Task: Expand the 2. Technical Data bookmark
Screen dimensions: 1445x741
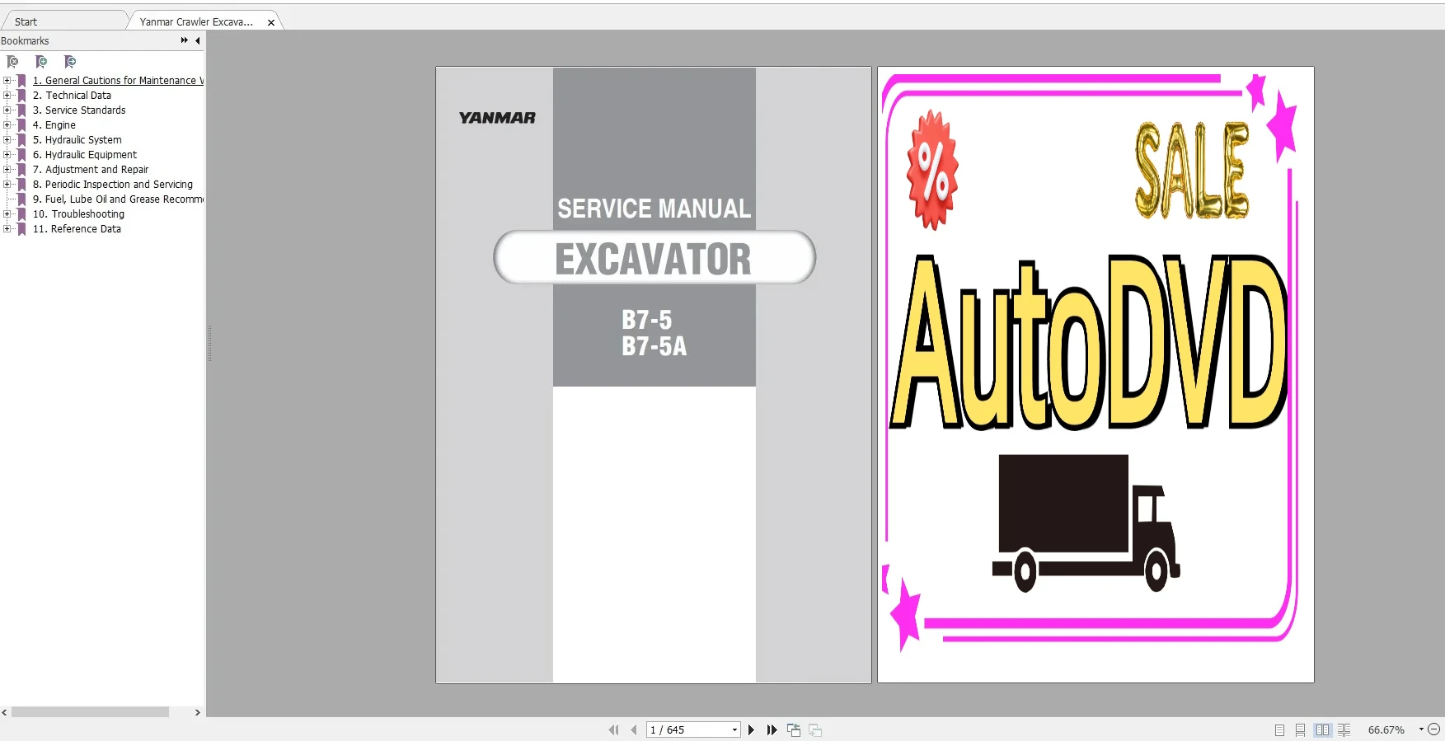Action: 7,96
